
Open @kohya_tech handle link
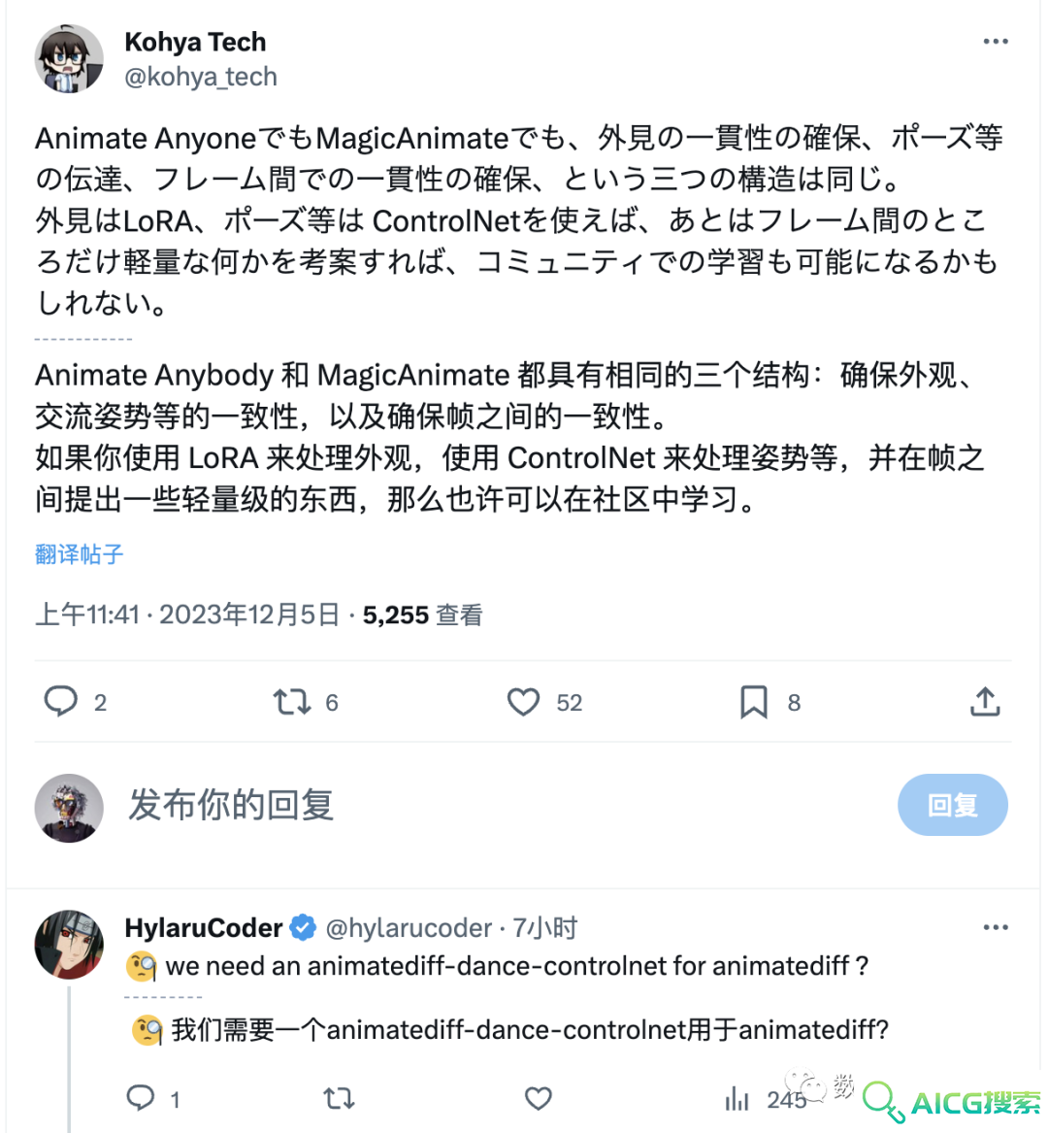coord(201,77)
